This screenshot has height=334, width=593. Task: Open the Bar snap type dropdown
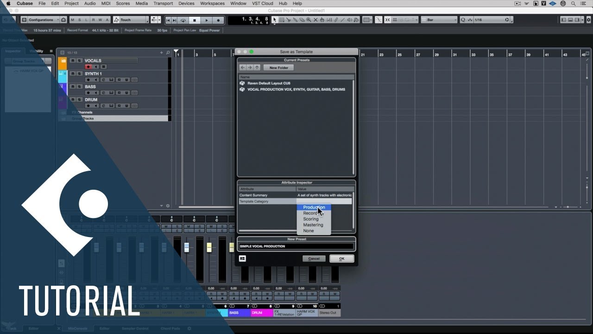438,20
